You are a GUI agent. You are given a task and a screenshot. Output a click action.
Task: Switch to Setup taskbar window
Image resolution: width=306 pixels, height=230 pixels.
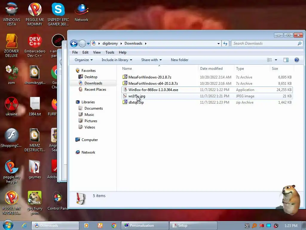coord(193,226)
